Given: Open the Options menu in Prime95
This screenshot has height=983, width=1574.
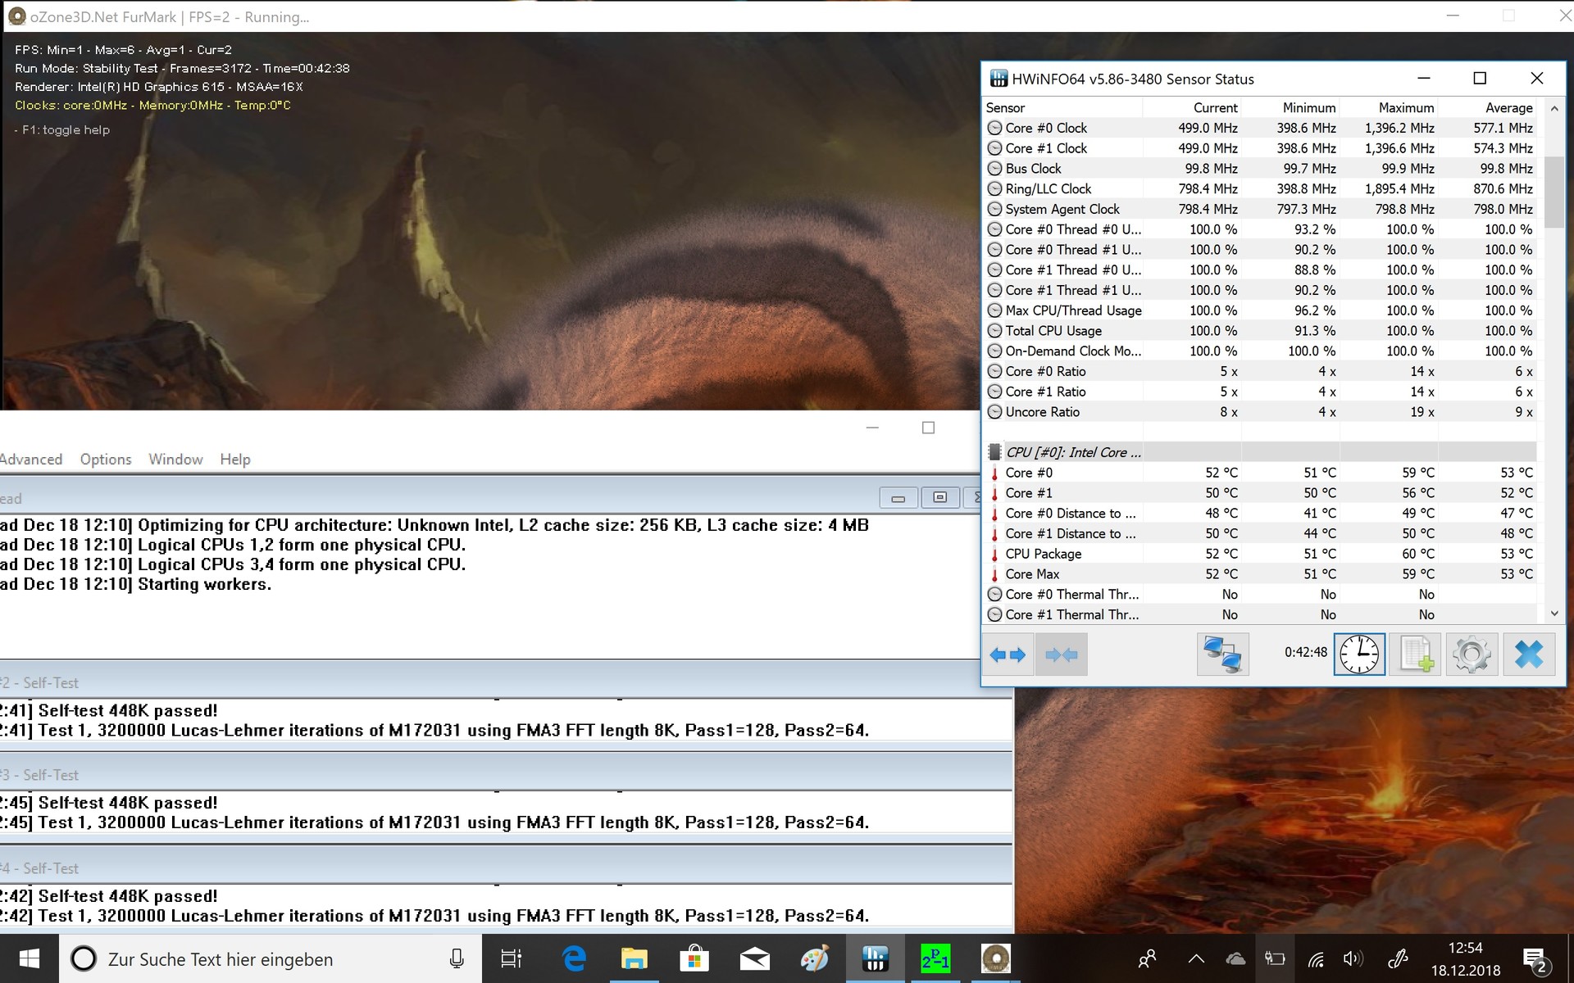Looking at the screenshot, I should pos(106,460).
